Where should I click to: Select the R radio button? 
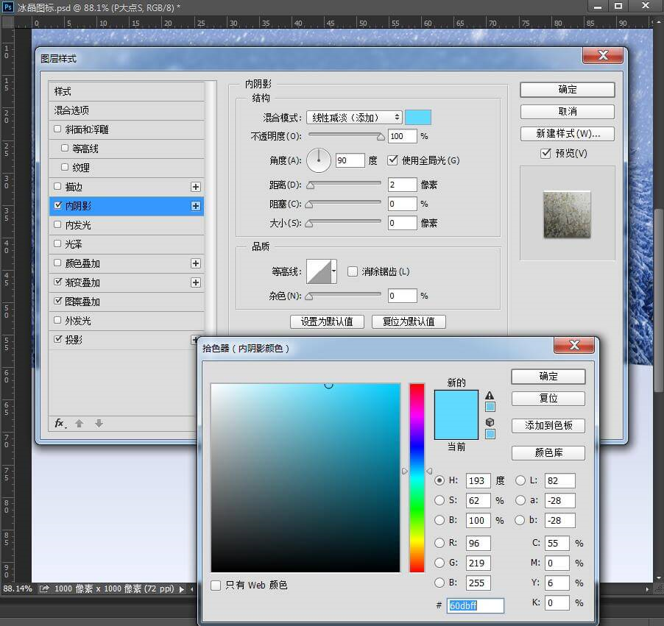(x=439, y=543)
